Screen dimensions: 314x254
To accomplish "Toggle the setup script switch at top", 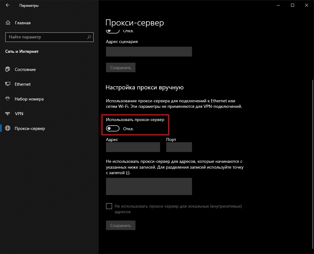I will pyautogui.click(x=113, y=31).
